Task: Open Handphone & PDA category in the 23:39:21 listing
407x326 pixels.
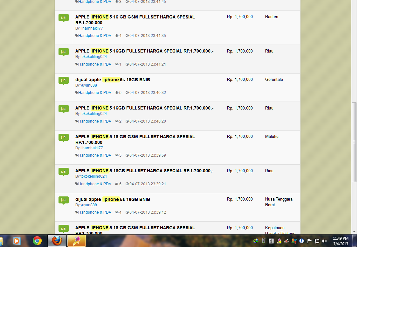Action: (95, 184)
